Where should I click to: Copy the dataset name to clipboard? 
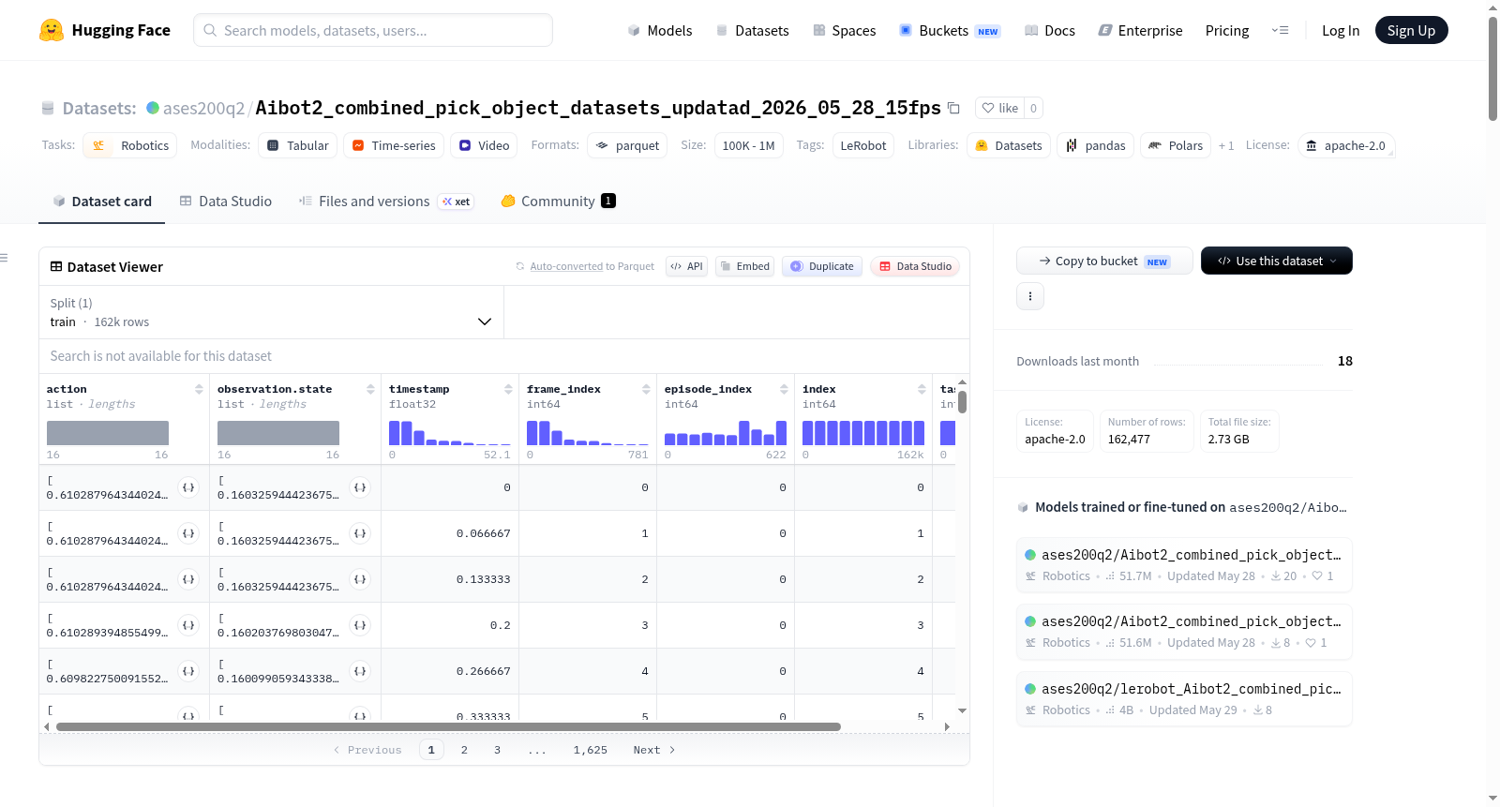point(953,108)
